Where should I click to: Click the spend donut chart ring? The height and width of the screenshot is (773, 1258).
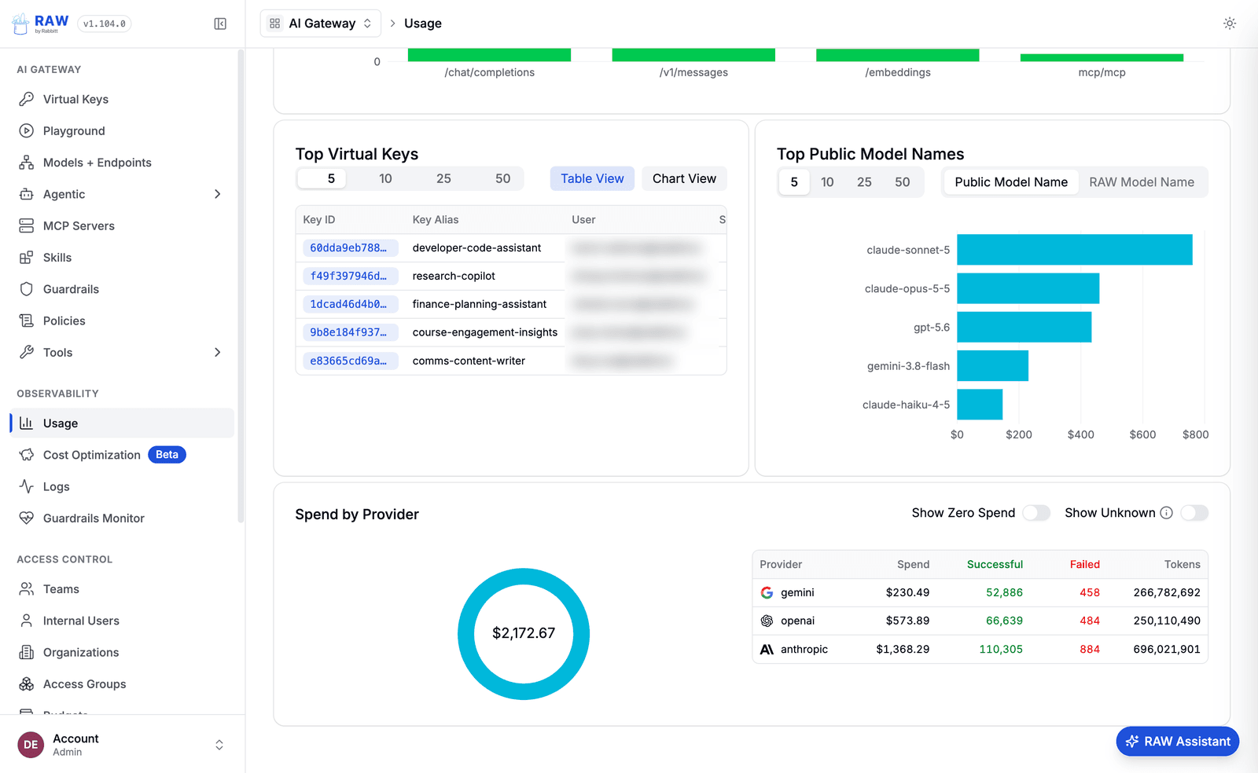click(524, 577)
